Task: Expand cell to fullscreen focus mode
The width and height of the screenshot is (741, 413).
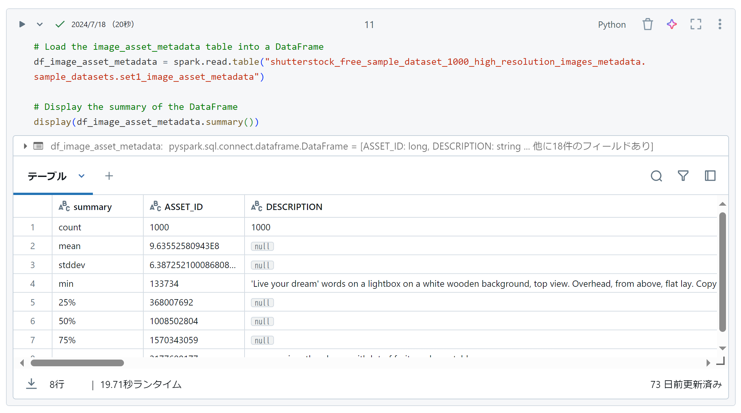Action: click(696, 24)
